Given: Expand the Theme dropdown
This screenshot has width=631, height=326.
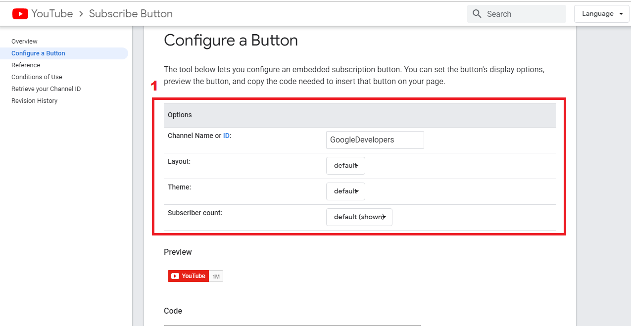Looking at the screenshot, I should point(345,191).
